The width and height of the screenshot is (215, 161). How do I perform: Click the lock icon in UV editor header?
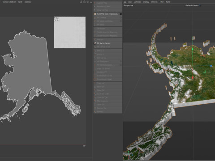click(x=84, y=2)
